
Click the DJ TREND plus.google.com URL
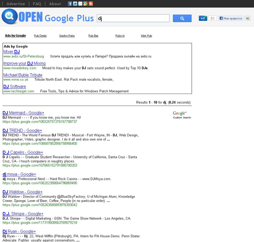point(40,143)
